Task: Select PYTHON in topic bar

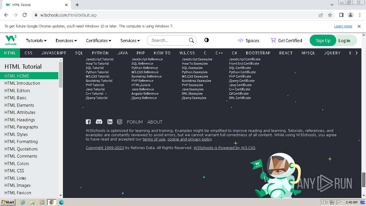Action: point(100,53)
